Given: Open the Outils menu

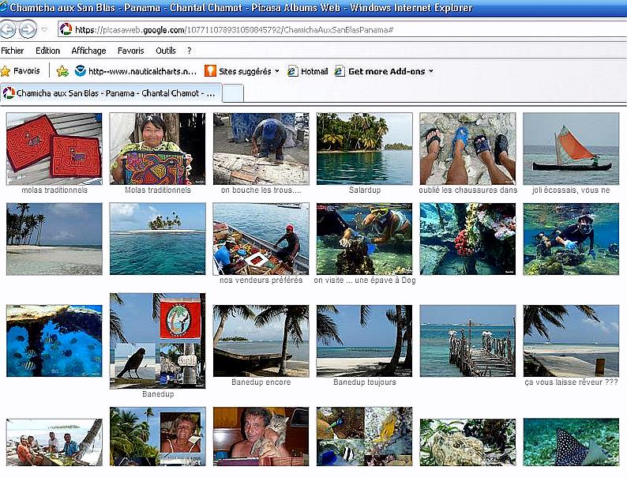Looking at the screenshot, I should click(x=166, y=51).
